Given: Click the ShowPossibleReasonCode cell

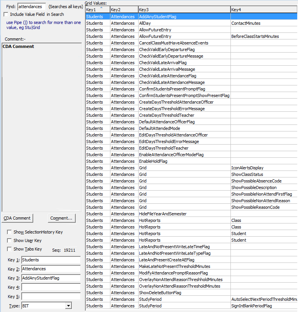Looking at the screenshot, I should pyautogui.click(x=264, y=207).
